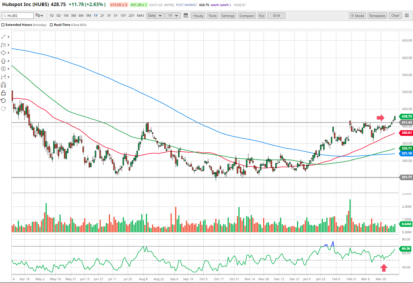Open the Templates button
The width and height of the screenshot is (413, 283).
(377, 16)
